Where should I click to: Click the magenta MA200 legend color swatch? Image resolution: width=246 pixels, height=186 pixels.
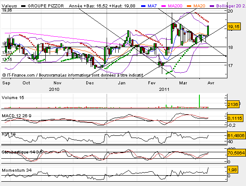(164, 6)
